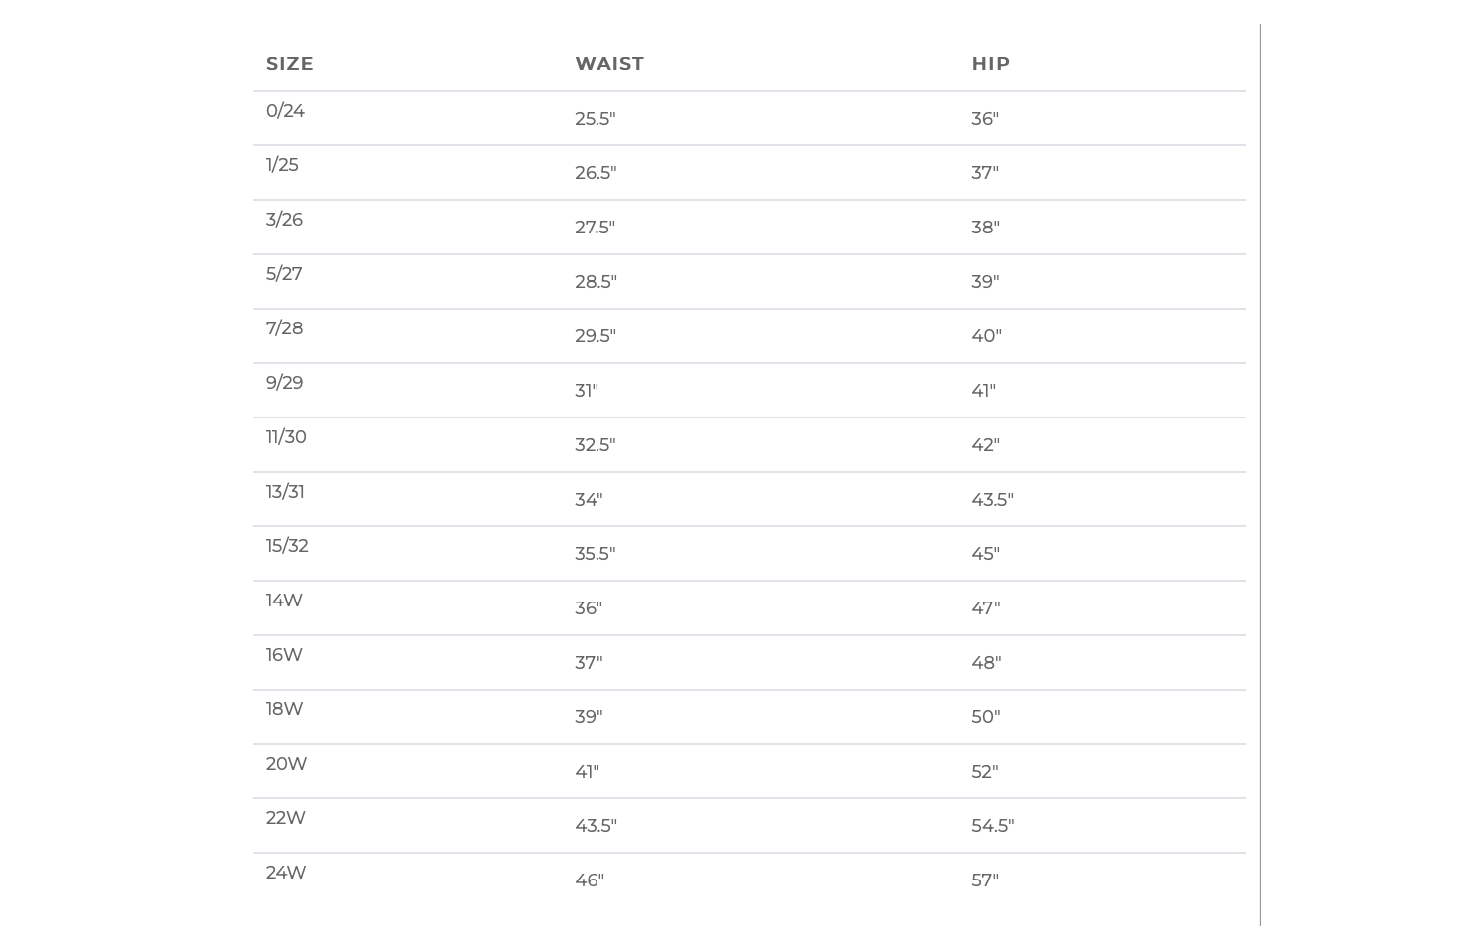
Task: Select the 43.5" hip measurement for 13/31
Action: [x=992, y=500]
